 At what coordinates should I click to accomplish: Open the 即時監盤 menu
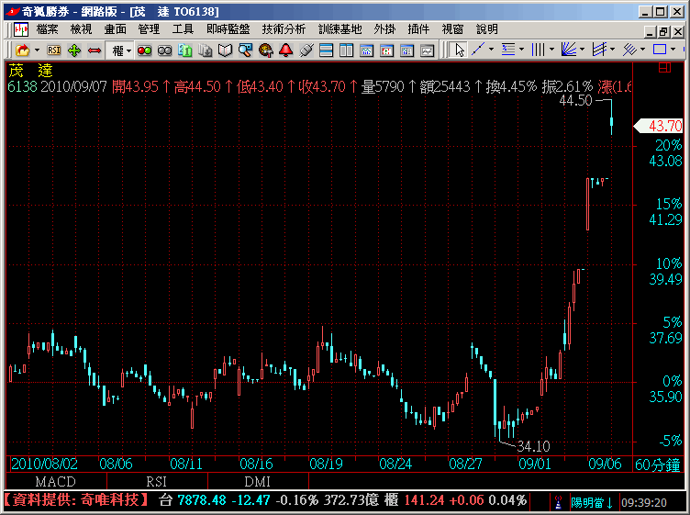pyautogui.click(x=228, y=29)
